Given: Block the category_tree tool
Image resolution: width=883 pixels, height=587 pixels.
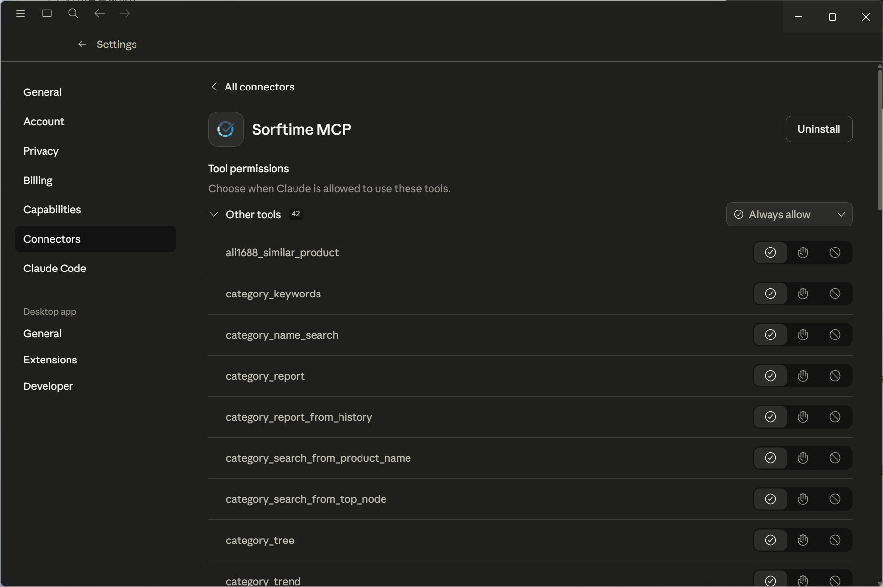Looking at the screenshot, I should [835, 540].
